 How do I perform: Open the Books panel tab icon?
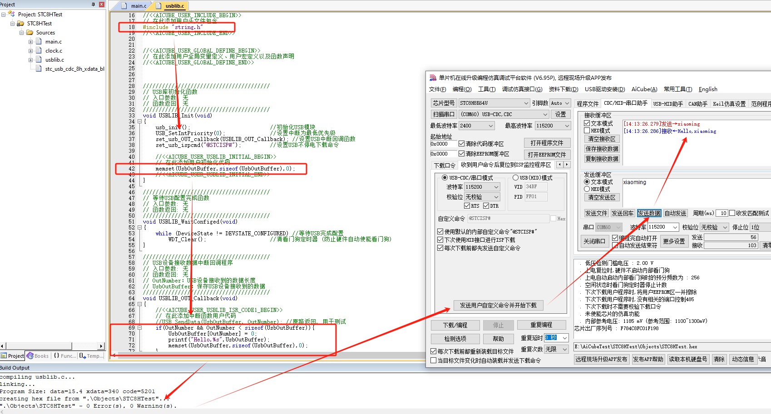[30, 356]
